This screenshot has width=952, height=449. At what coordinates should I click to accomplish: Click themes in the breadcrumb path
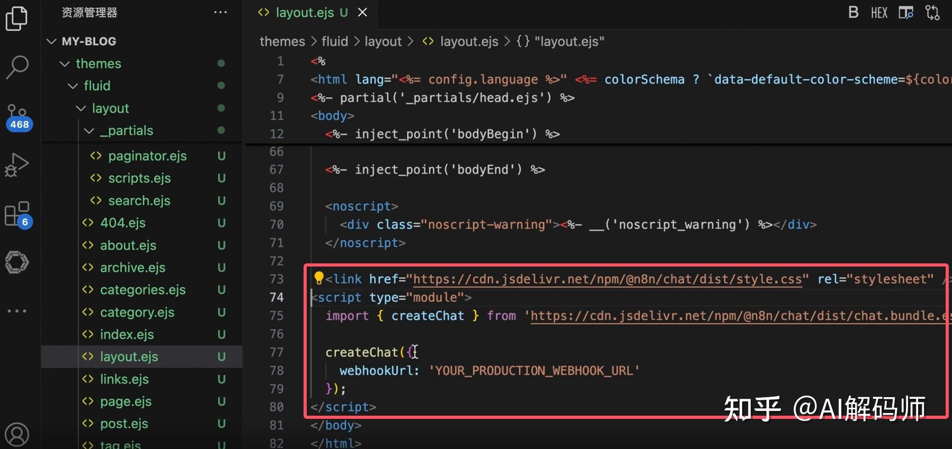click(282, 41)
